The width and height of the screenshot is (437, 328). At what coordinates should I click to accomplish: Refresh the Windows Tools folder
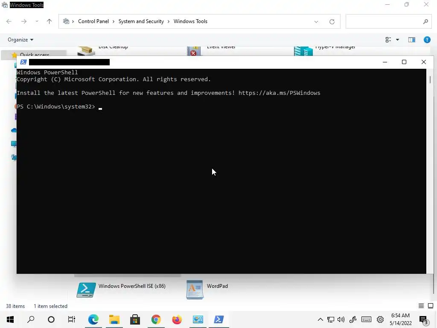click(332, 22)
